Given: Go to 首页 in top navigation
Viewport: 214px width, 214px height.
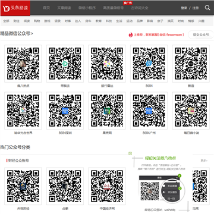Looking at the screenshot, I should 46,8.
